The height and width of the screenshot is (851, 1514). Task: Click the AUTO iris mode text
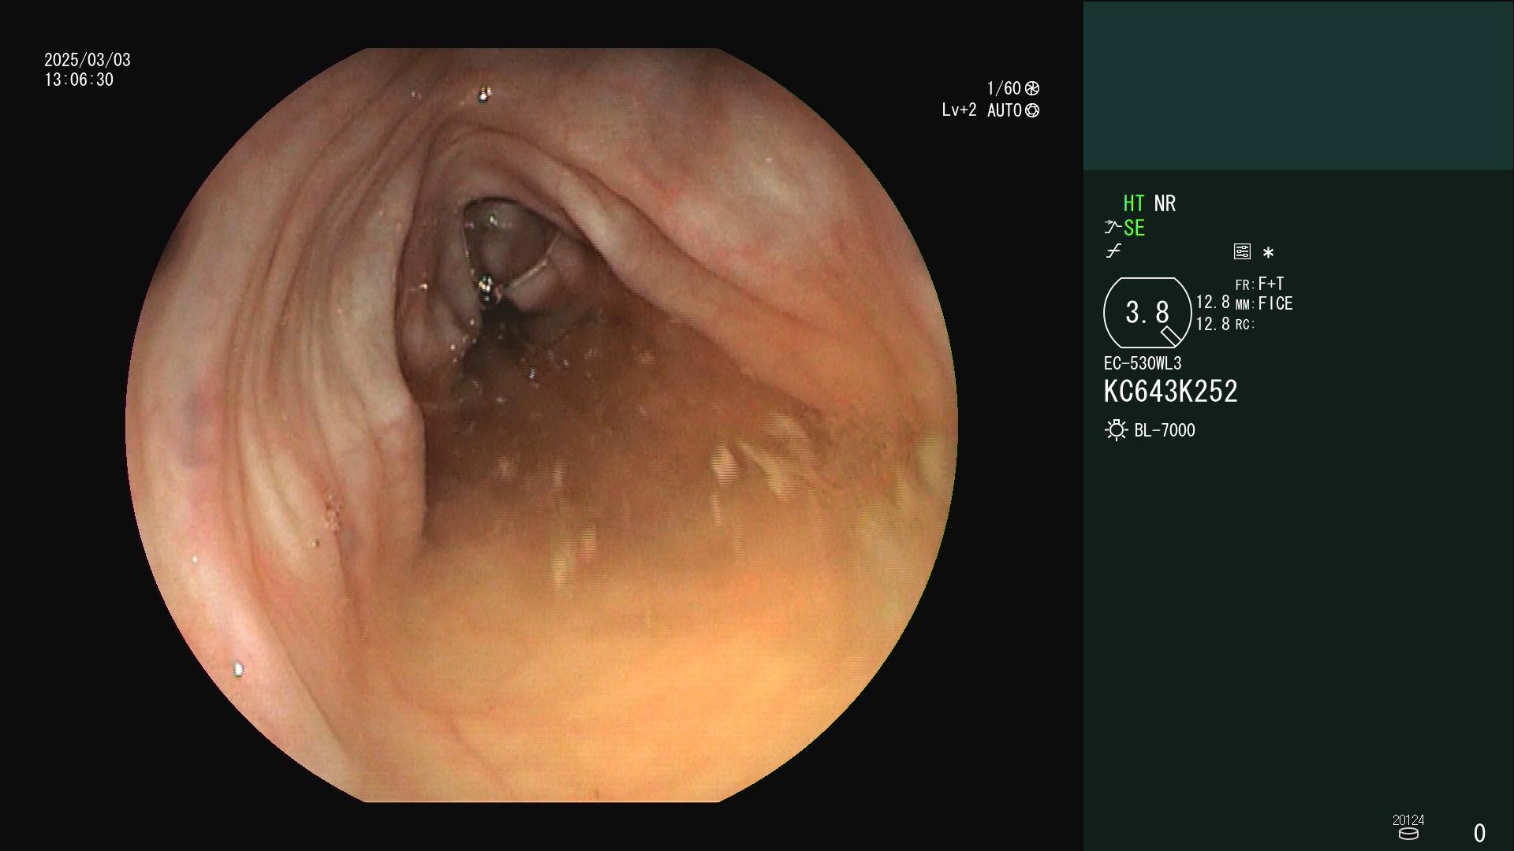click(1005, 110)
